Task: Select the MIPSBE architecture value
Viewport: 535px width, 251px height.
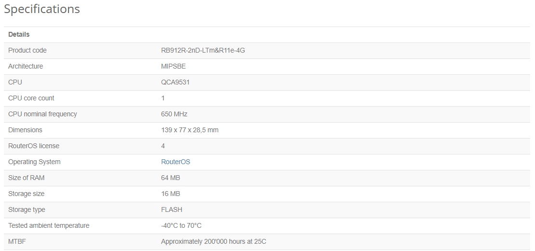Action: [173, 66]
